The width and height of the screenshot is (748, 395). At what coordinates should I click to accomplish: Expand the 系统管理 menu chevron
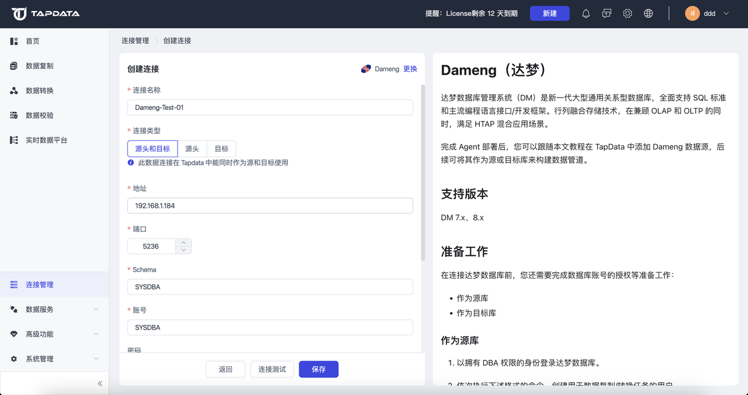coord(96,359)
